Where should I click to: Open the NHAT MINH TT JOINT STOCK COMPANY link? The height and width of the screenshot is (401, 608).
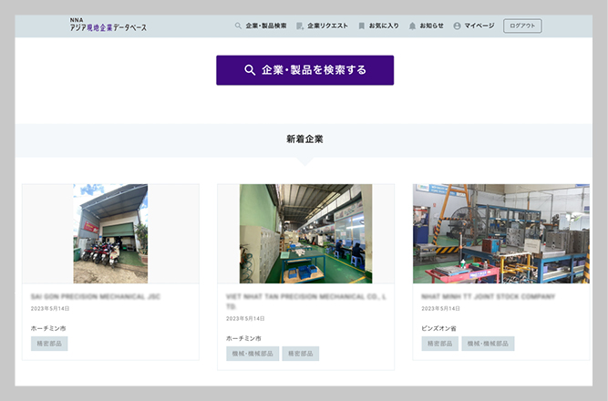coord(488,297)
